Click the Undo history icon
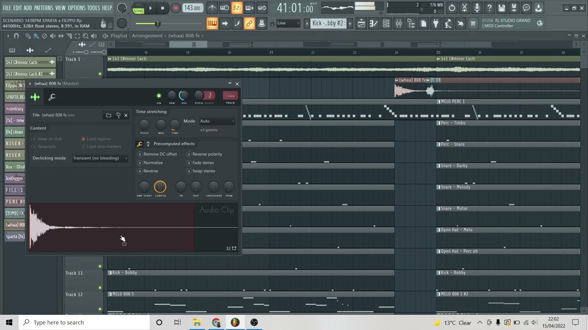Viewport: 588px width, 330px height. coord(452,8)
